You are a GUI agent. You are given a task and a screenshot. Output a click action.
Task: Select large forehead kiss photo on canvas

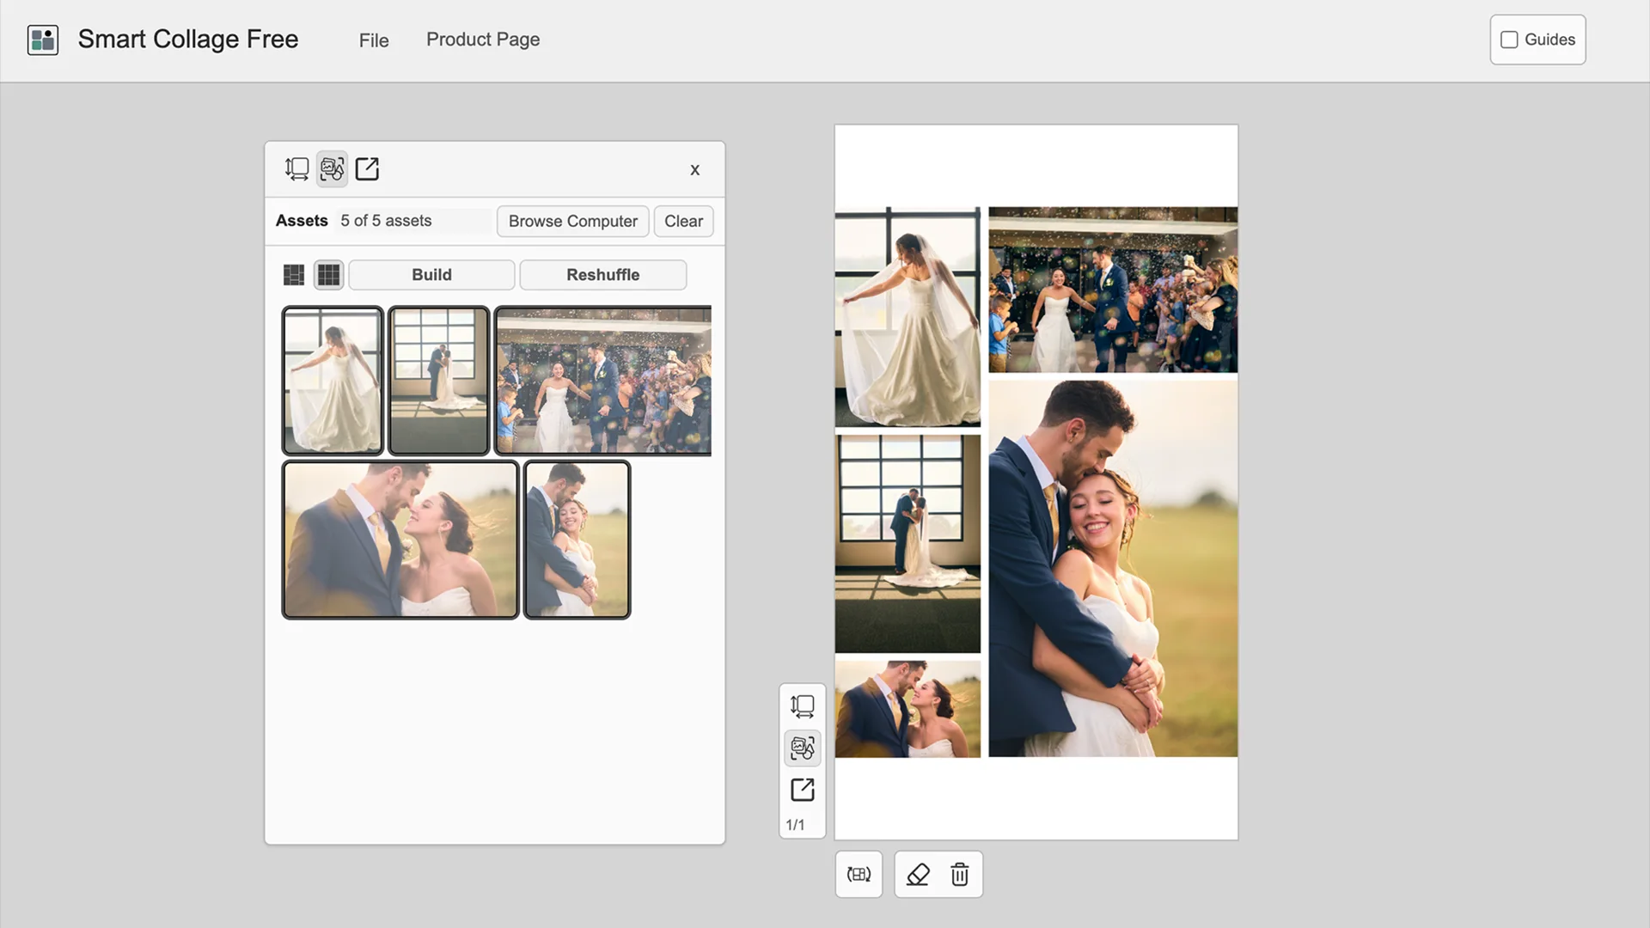[x=1113, y=569]
